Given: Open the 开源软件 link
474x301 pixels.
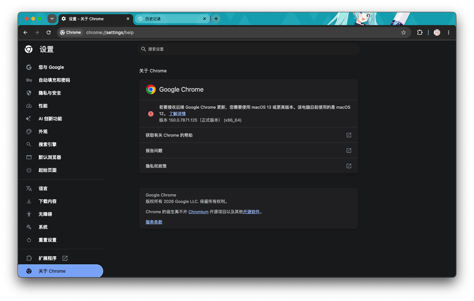Looking at the screenshot, I should coord(251,212).
